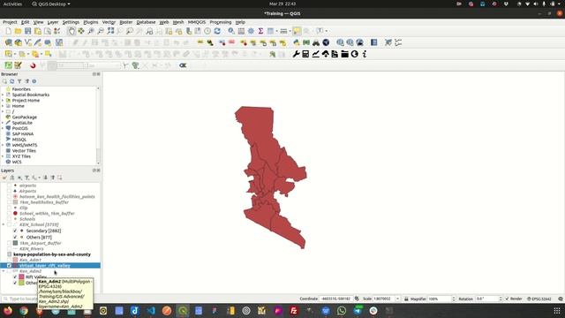The image size is (565, 318).
Task: Click the filter legend icon in Layers panel
Action: click(x=26, y=178)
